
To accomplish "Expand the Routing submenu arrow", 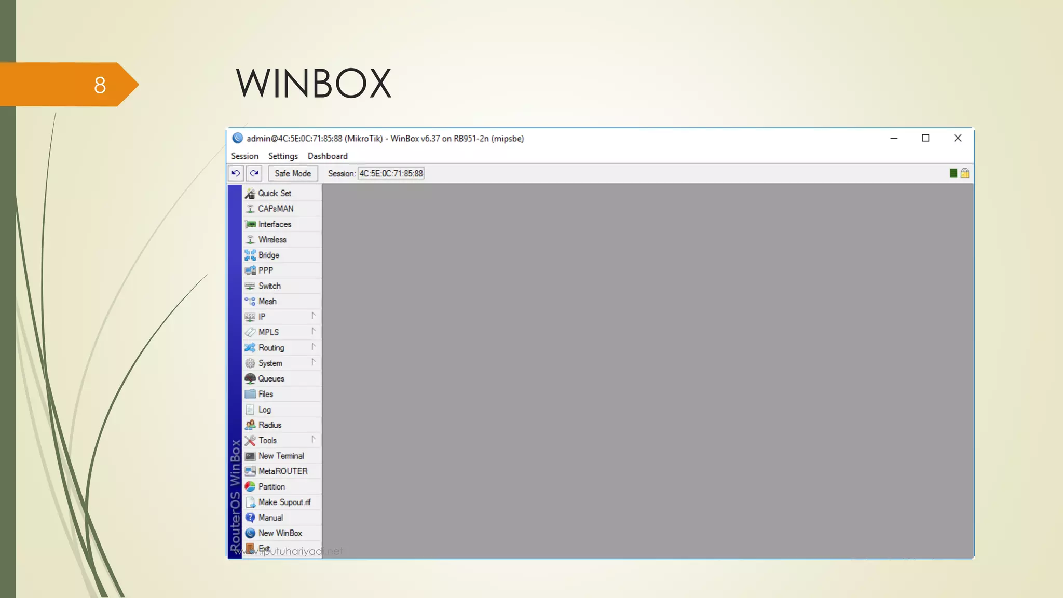I will click(314, 347).
